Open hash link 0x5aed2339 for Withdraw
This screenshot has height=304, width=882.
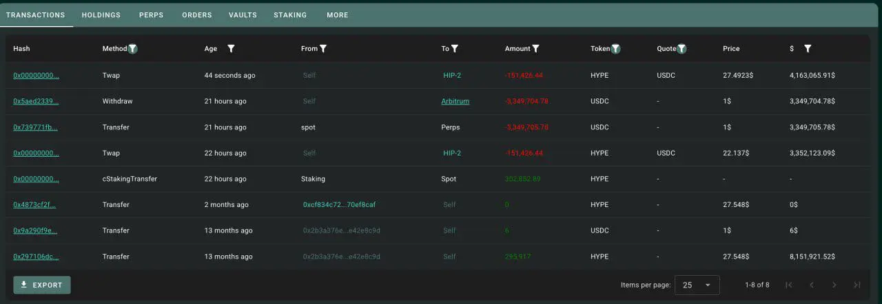pos(36,101)
